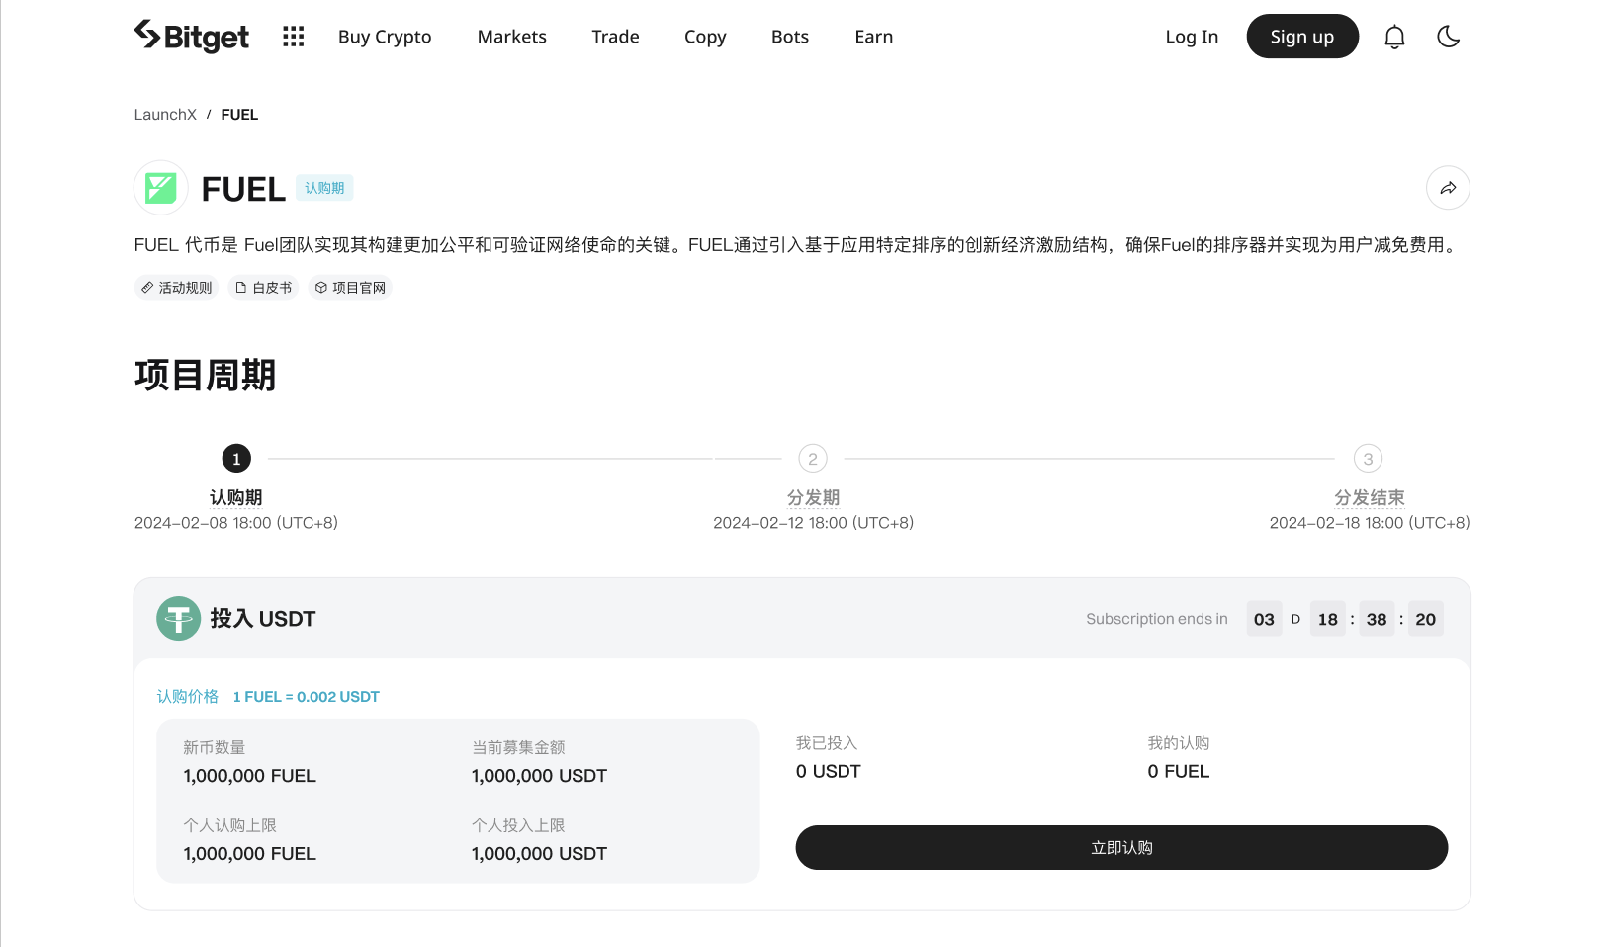Open the apps grid menu icon
This screenshot has height=947, width=1604.
click(x=294, y=37)
